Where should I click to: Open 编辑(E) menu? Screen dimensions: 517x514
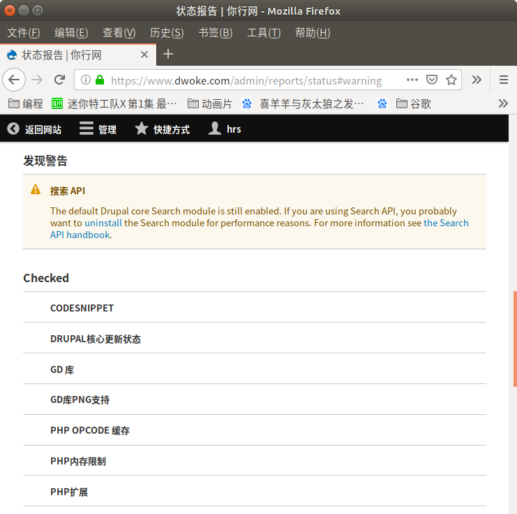coord(72,33)
